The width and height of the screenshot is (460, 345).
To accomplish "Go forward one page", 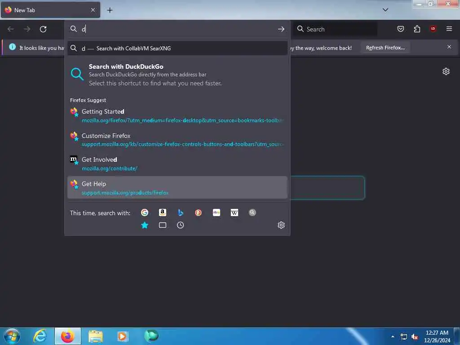I will point(27,29).
